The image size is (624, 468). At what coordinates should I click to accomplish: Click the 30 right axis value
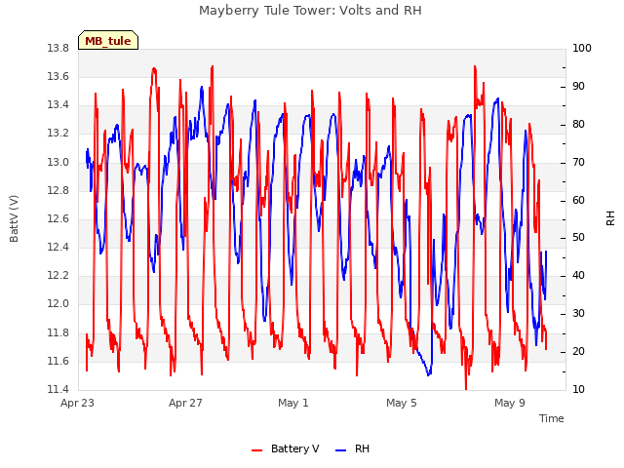(x=578, y=314)
